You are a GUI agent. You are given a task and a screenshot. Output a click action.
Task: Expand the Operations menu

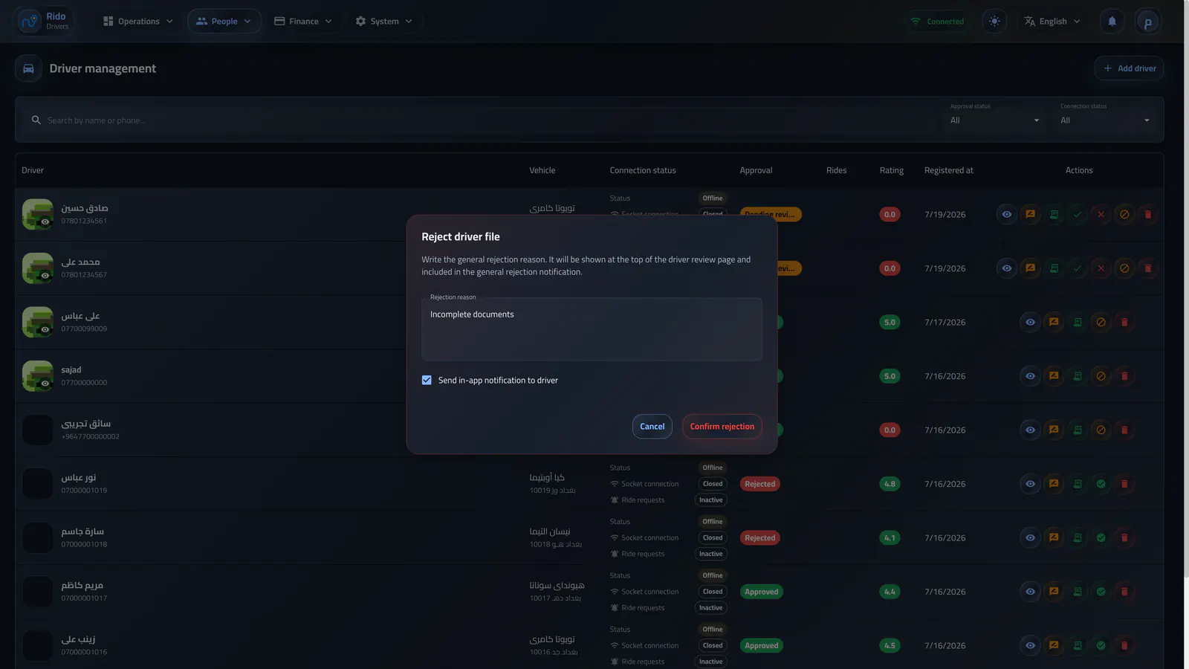[138, 22]
